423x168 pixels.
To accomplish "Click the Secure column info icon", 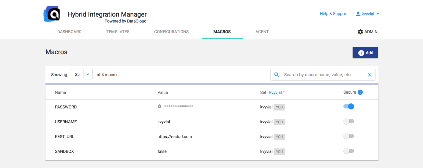I will click(x=360, y=92).
